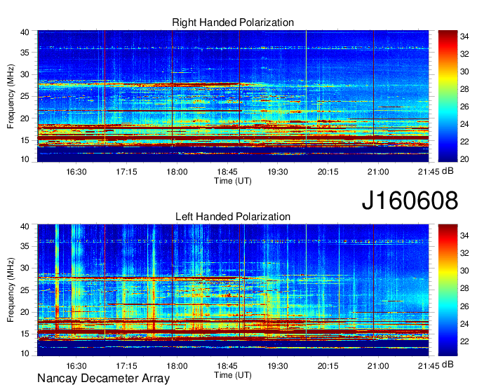Click the "Nancay Decameter Array" caption
This screenshot has height=387, width=477.
[103, 379]
